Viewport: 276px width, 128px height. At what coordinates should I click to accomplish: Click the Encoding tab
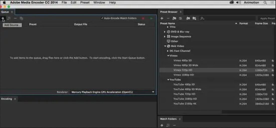[7, 99]
